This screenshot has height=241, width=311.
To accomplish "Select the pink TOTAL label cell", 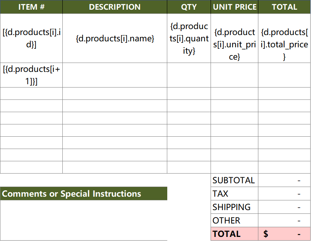I will (234, 234).
